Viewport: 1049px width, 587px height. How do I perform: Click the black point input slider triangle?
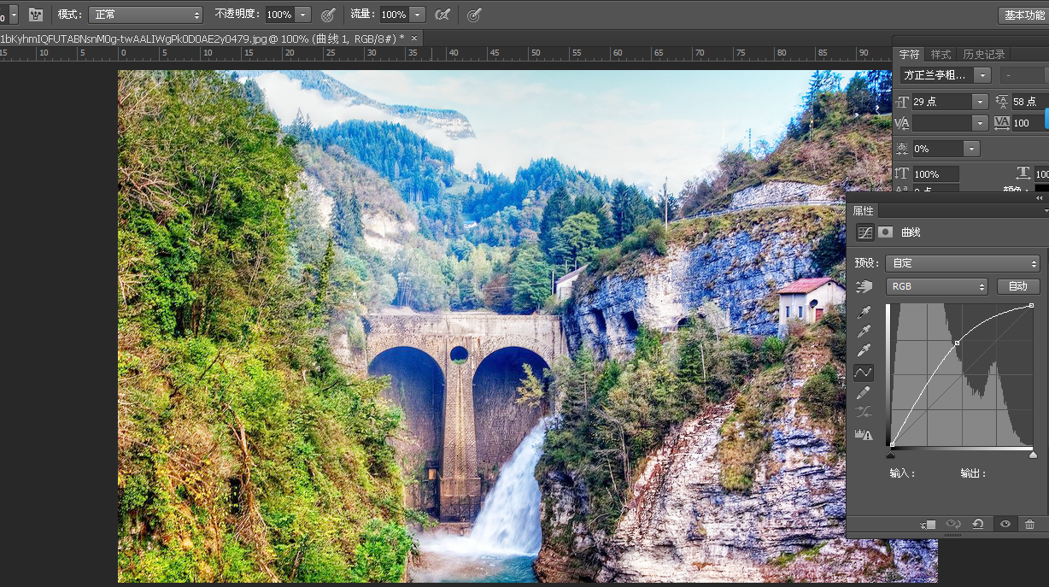click(891, 455)
